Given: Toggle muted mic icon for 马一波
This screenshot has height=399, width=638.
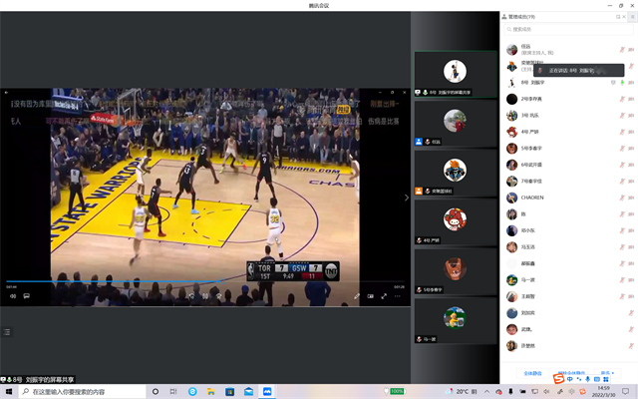Looking at the screenshot, I should pyautogui.click(x=622, y=279).
